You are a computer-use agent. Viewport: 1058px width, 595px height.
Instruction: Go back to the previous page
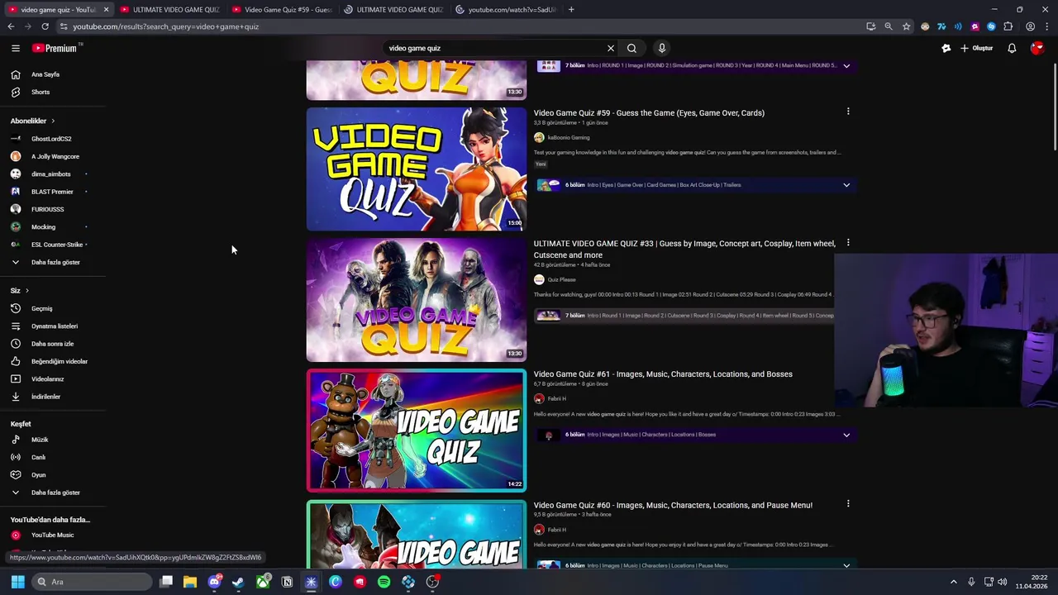[x=11, y=26]
